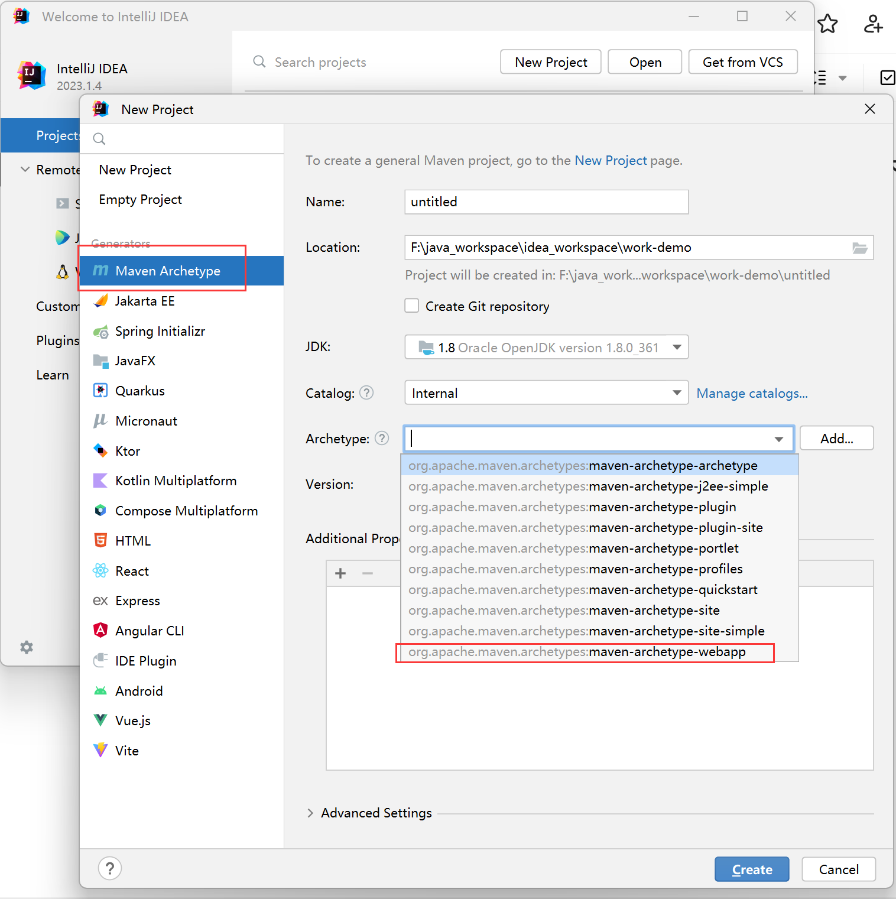This screenshot has width=896, height=899.
Task: Click Get from VCS in Welcome window
Action: (x=743, y=62)
